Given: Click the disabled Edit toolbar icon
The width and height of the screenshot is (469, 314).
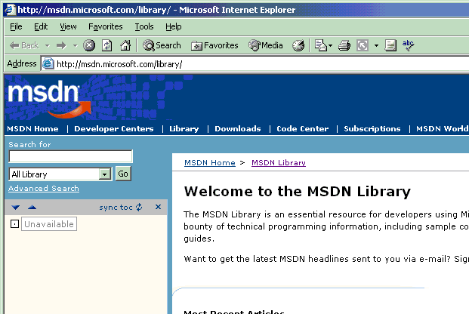Looking at the screenshot, I should pos(363,45).
